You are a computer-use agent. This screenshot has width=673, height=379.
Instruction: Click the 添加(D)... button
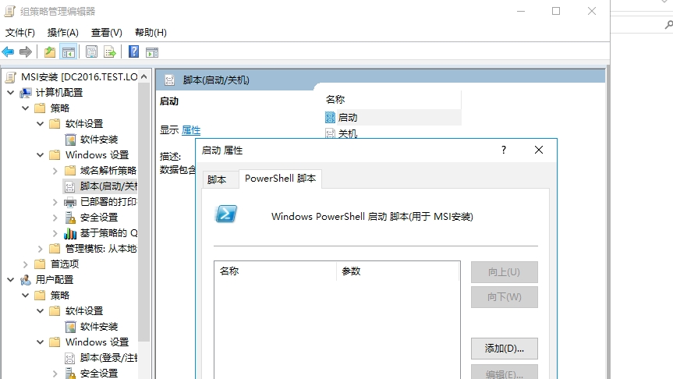click(504, 348)
